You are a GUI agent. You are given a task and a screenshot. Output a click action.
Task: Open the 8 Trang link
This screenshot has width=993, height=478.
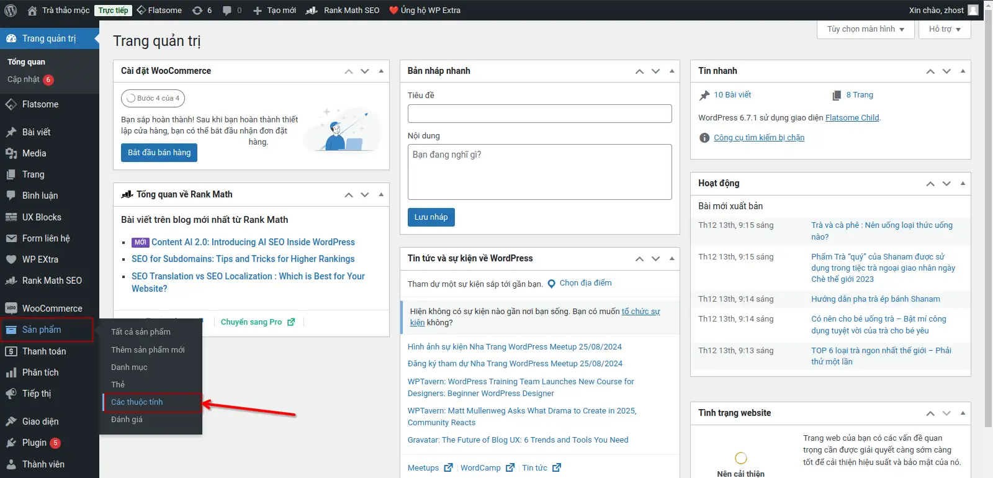tap(860, 95)
